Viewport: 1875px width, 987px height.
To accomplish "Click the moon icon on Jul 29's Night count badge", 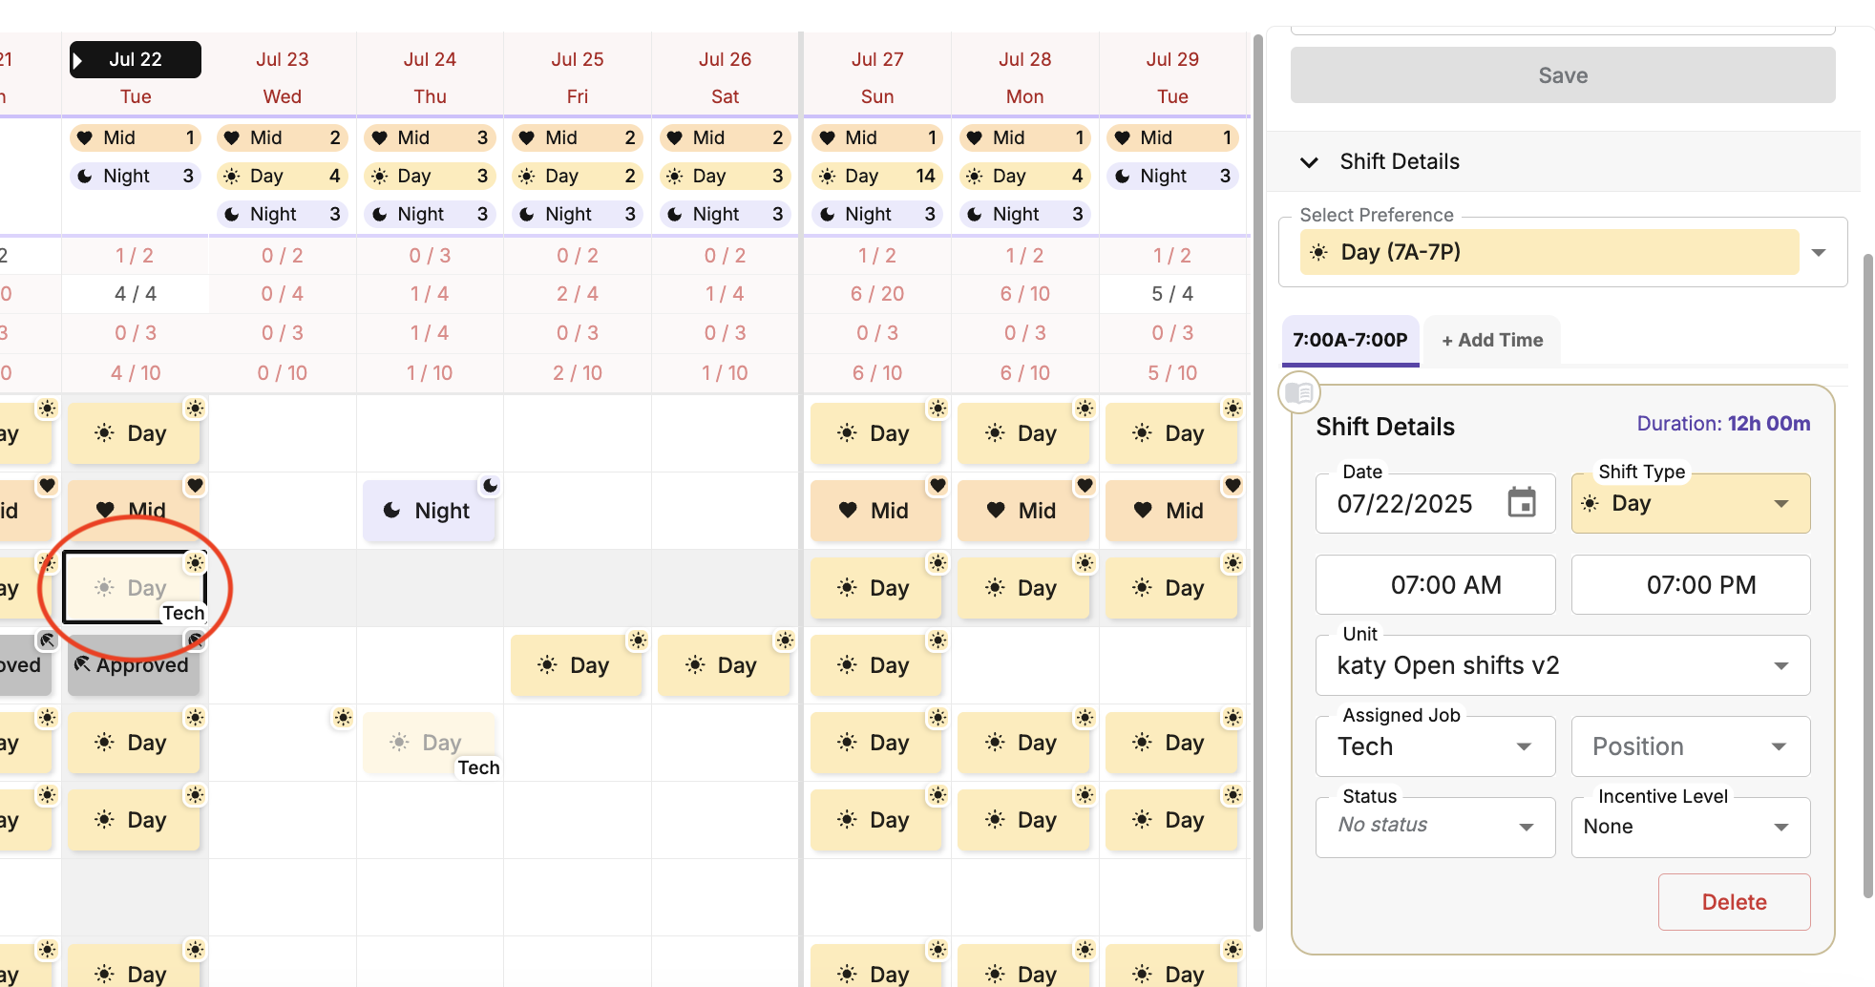I will coord(1121,176).
